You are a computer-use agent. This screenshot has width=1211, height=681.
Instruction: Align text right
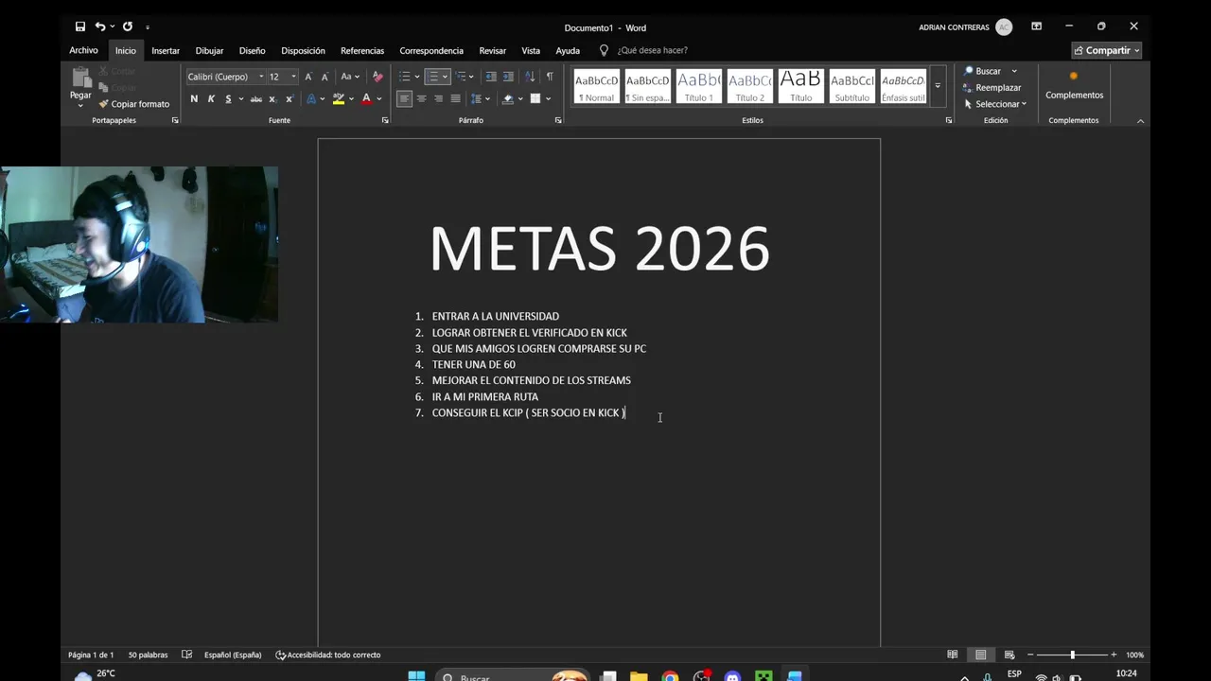click(438, 98)
